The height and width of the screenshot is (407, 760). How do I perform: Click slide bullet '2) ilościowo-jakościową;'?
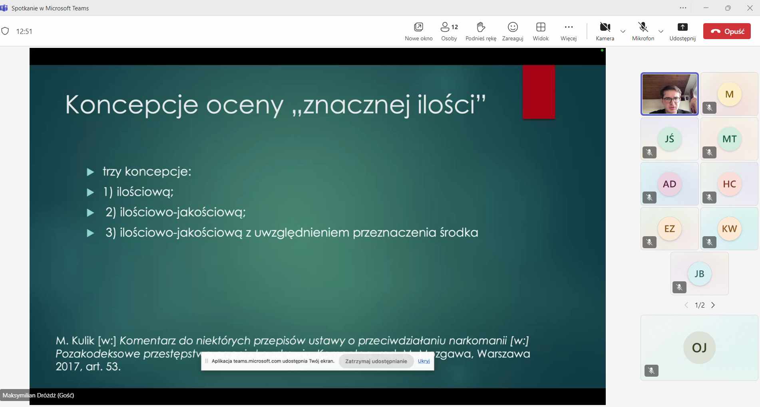[x=175, y=212]
